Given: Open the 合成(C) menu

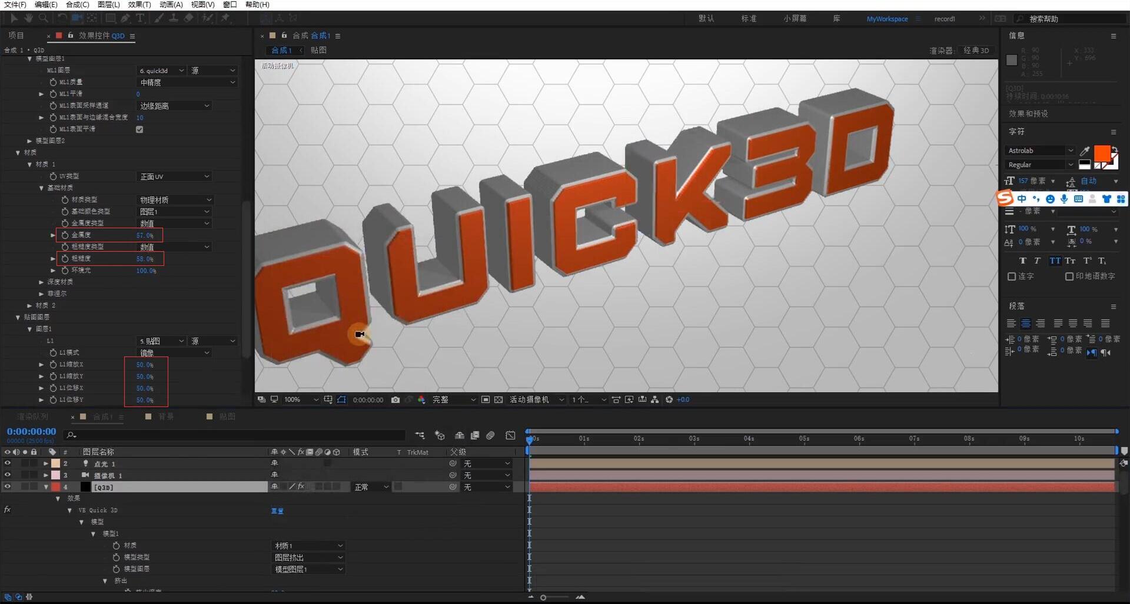Looking at the screenshot, I should click(x=77, y=5).
